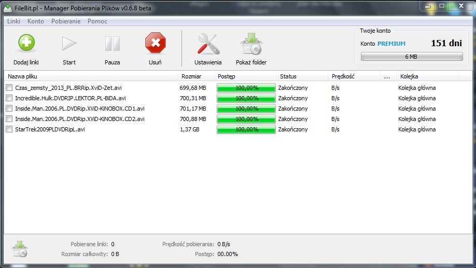The height and width of the screenshot is (268, 476).
Task: Click the FileBit app icon in title bar
Action: click(x=8, y=8)
